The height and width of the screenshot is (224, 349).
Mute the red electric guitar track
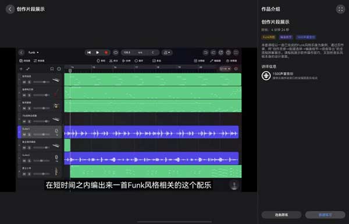24,95
